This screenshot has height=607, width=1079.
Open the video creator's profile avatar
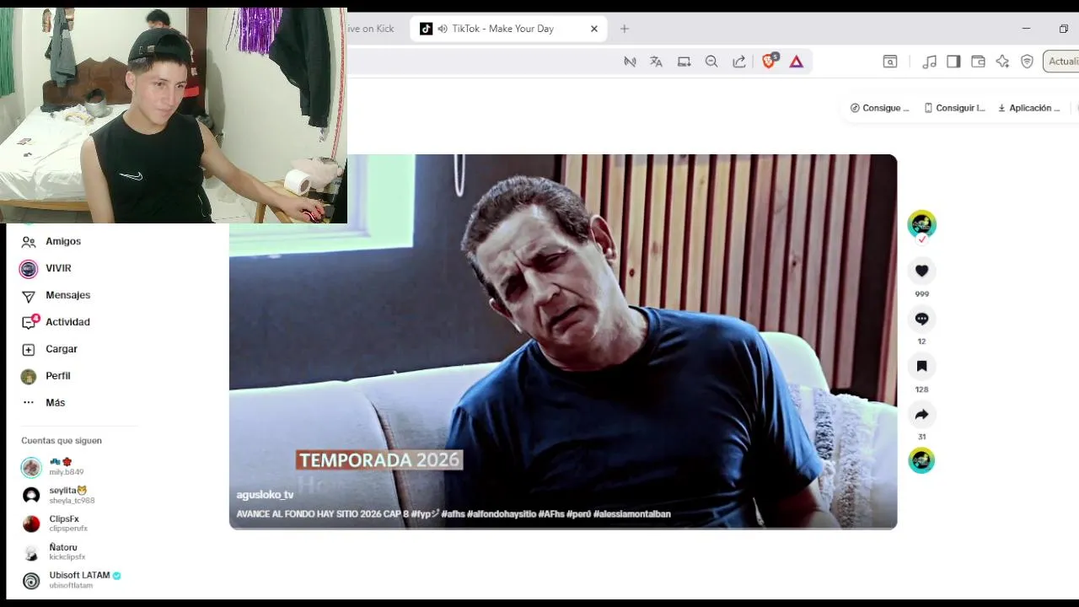click(921, 224)
